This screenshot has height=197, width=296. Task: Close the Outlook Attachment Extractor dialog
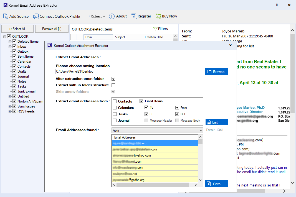coord(230,45)
